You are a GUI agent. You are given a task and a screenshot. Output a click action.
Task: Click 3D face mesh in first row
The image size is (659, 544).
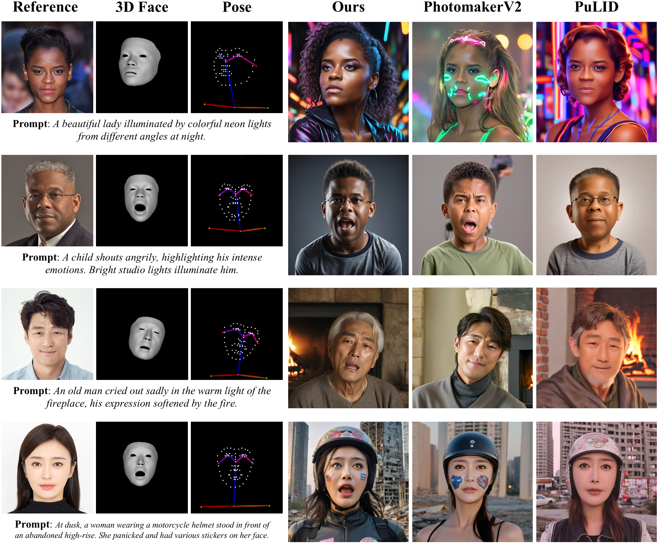click(142, 67)
